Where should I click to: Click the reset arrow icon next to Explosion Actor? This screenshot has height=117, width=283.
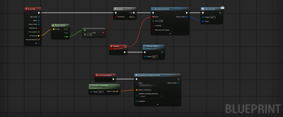[x=154, y=85]
